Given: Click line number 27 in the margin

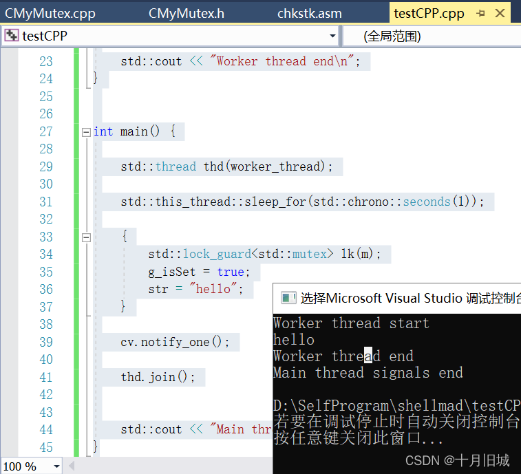Looking at the screenshot, I should [46, 131].
